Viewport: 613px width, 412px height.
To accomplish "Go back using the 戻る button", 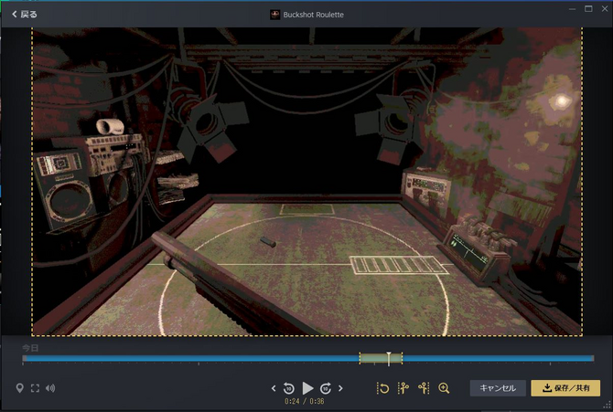I will click(24, 15).
